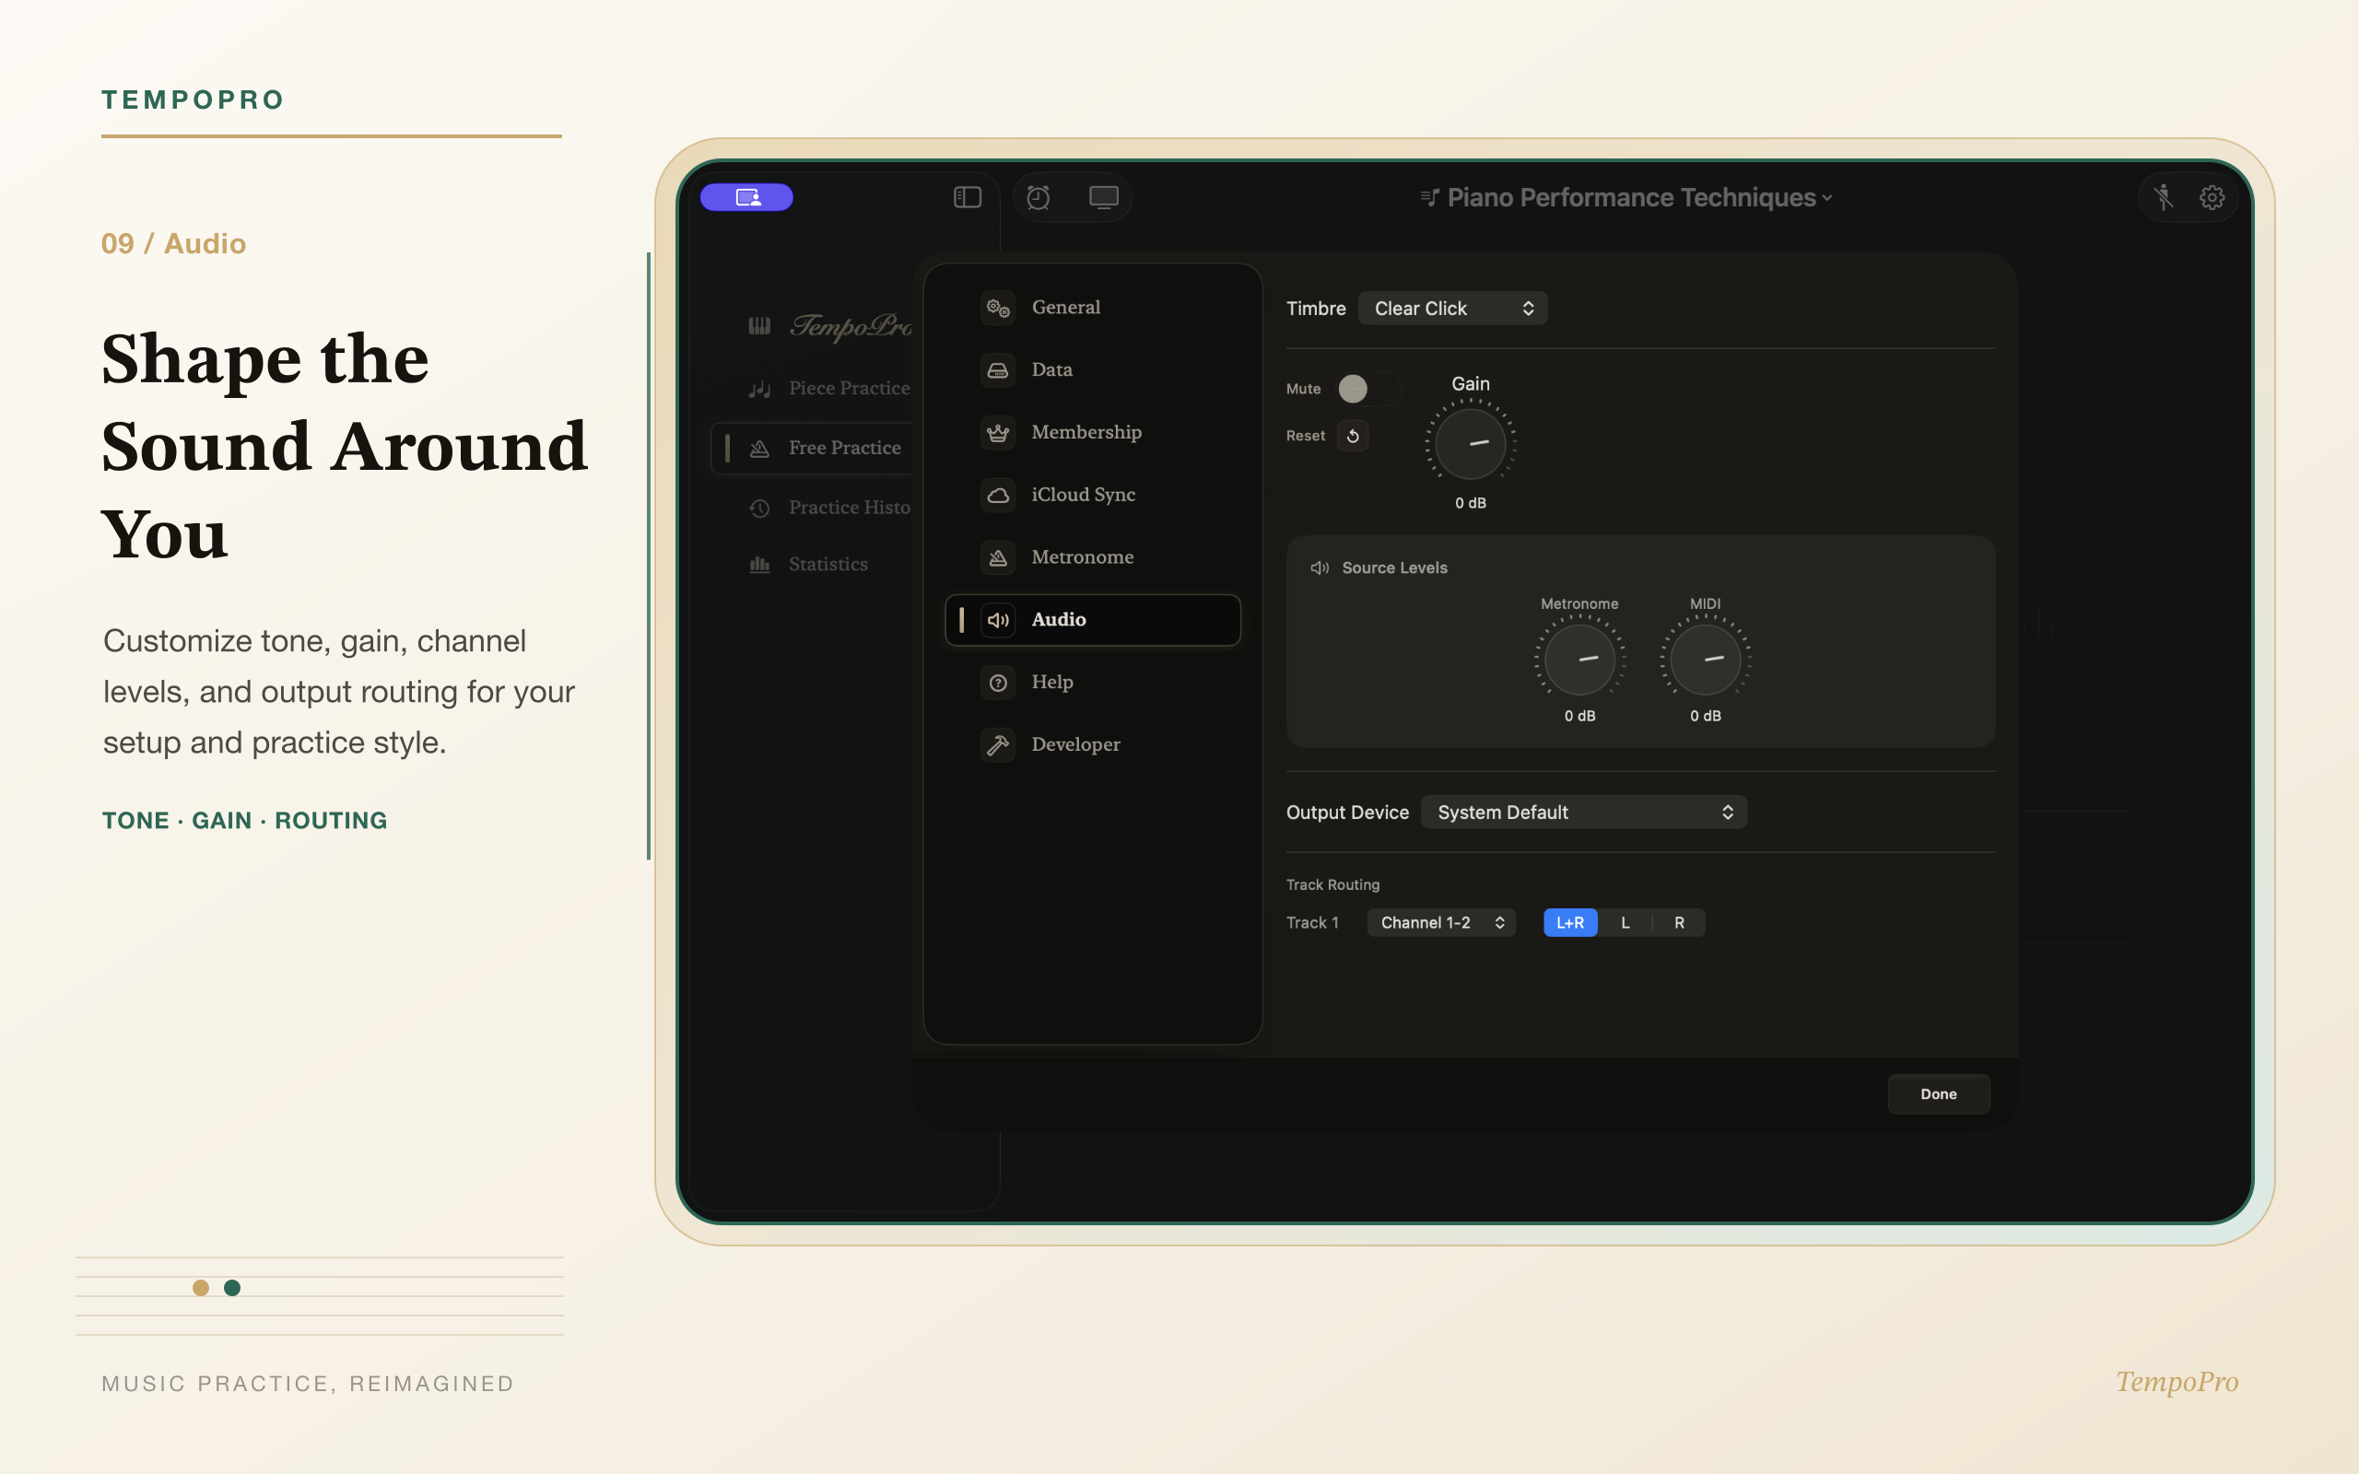Viewport: 2359px width, 1474px height.
Task: Click the Gain knob
Action: click(1470, 443)
